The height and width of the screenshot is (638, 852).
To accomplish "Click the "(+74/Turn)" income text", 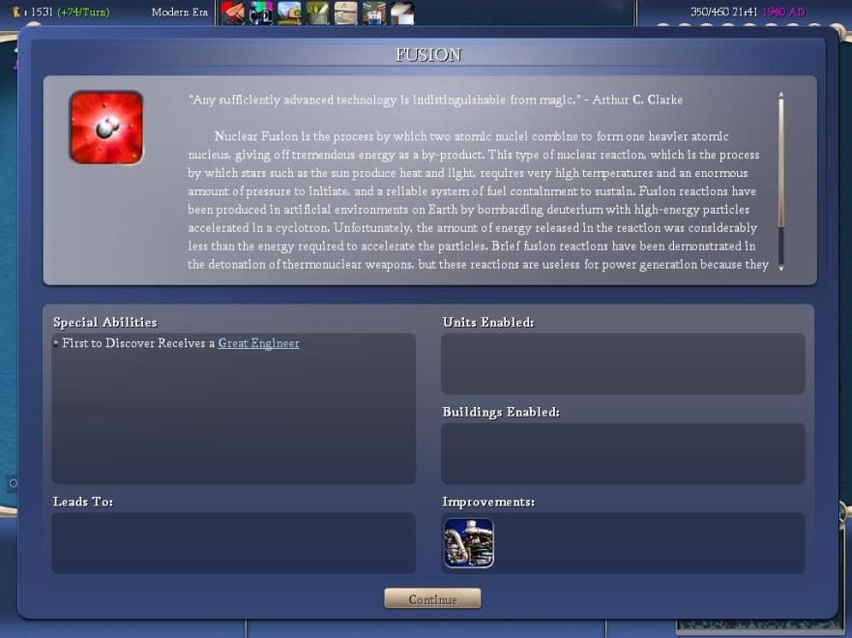I will [x=84, y=12].
